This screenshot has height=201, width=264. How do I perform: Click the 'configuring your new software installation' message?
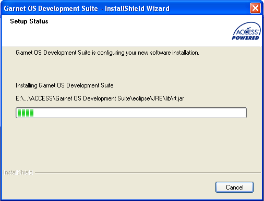tap(107, 53)
